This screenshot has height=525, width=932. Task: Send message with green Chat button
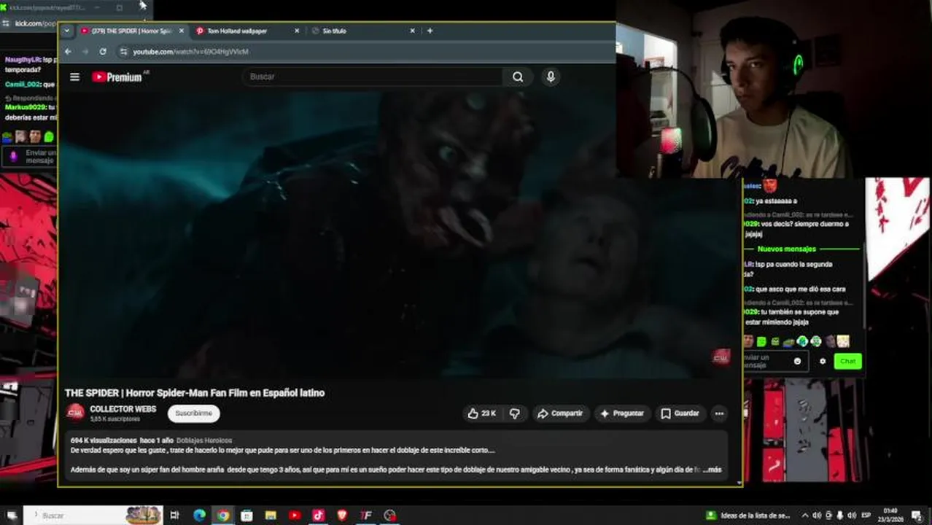pos(847,361)
